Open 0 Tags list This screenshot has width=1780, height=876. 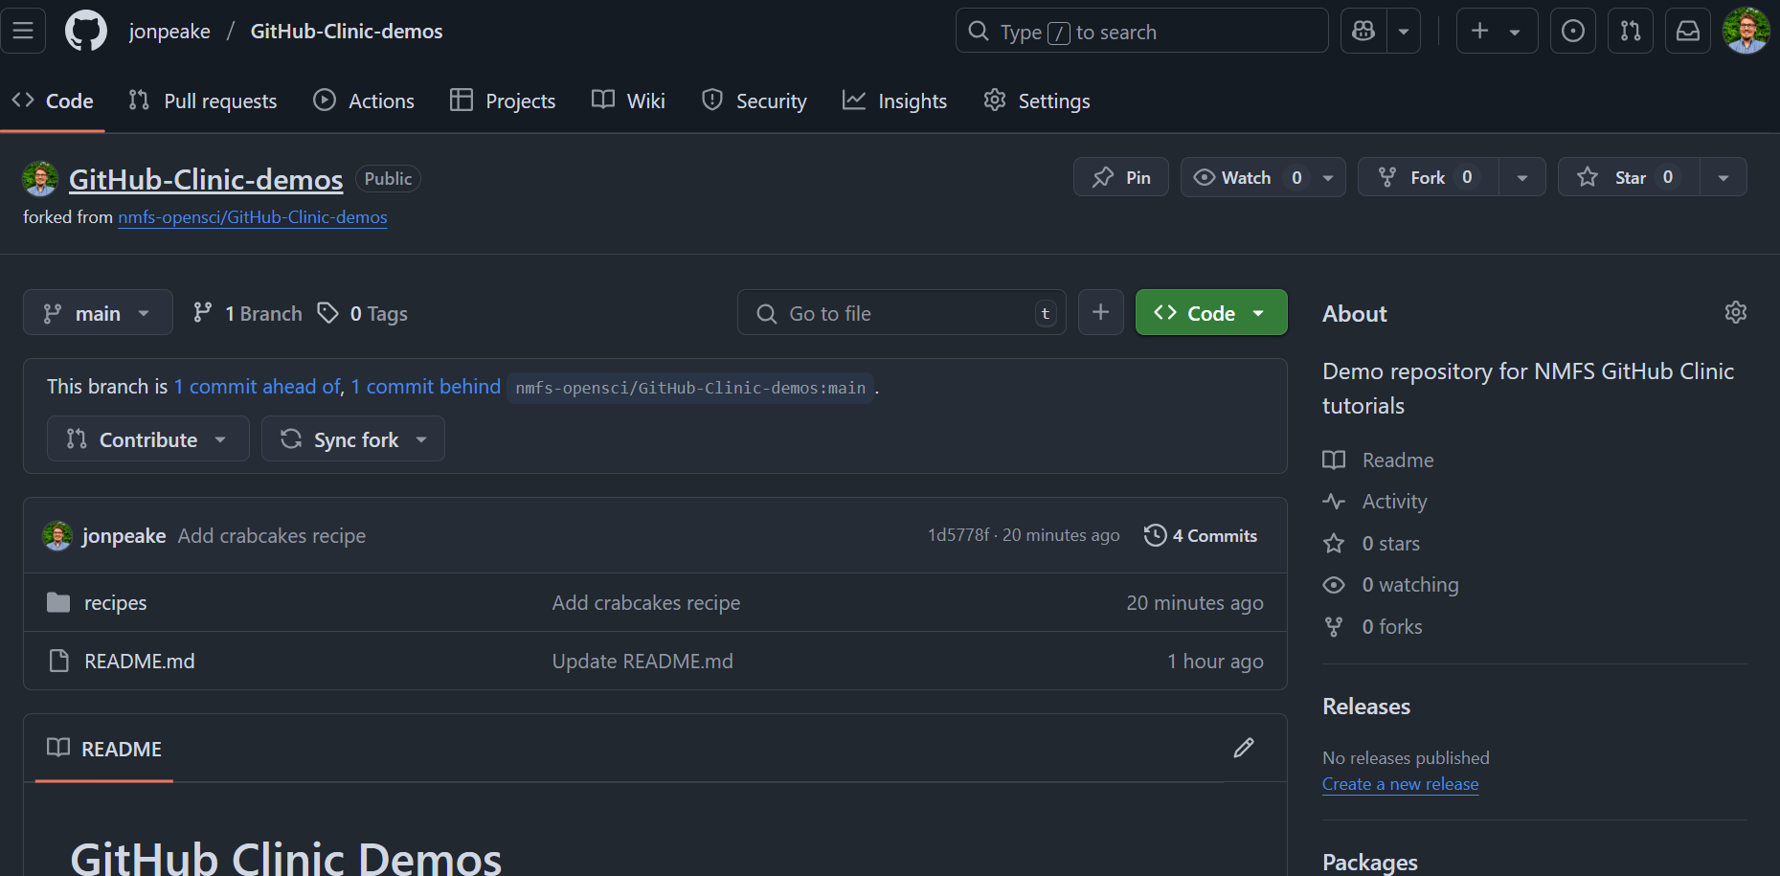(363, 313)
